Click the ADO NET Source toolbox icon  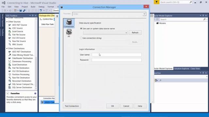coord(10,25)
